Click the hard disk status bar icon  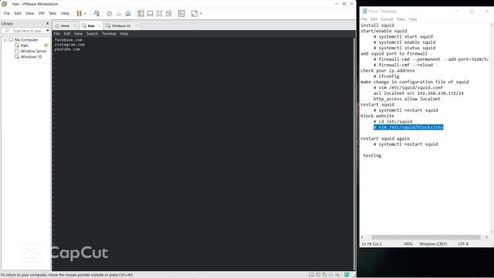(311, 275)
